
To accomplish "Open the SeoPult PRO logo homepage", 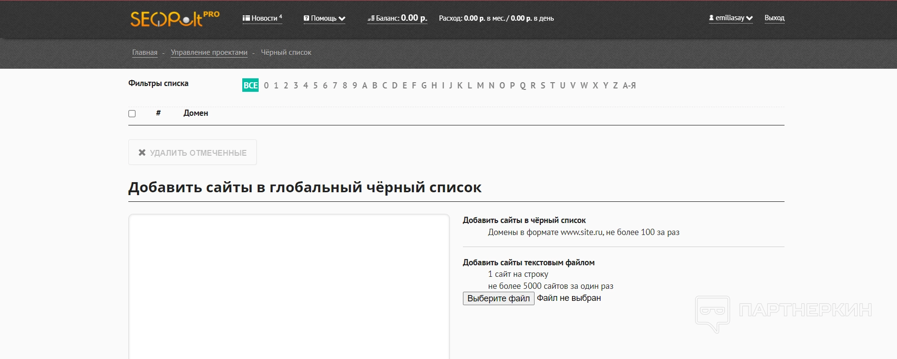I will click(x=175, y=19).
